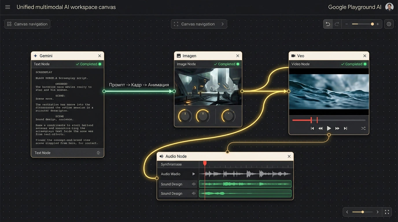Toggle waveform icon on second Sound Design track

pos(194,193)
